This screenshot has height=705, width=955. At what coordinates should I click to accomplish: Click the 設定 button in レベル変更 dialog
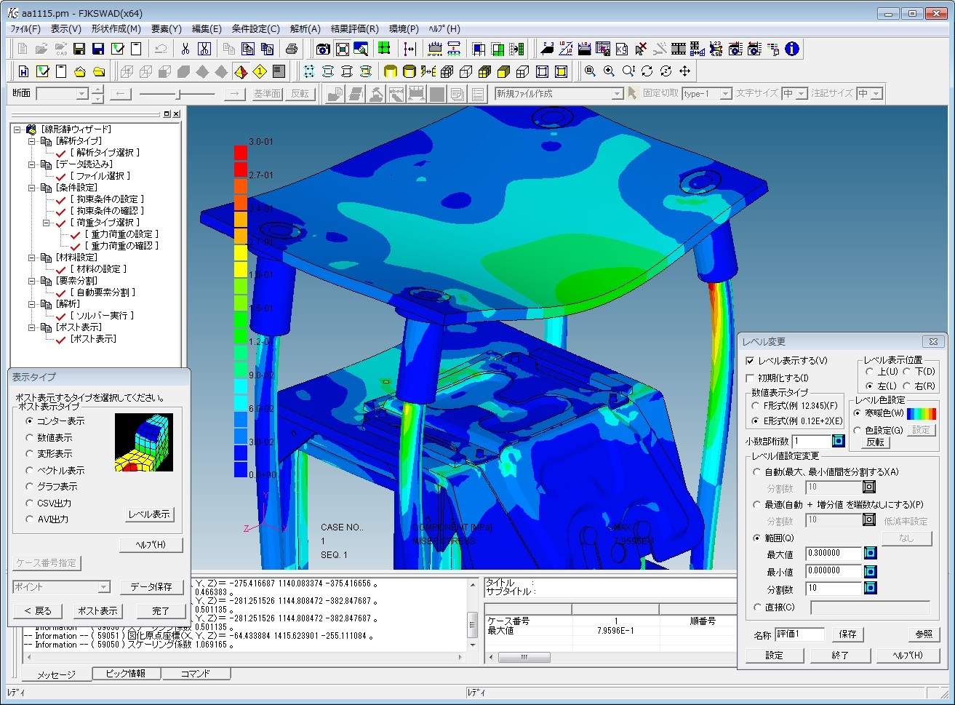[774, 655]
